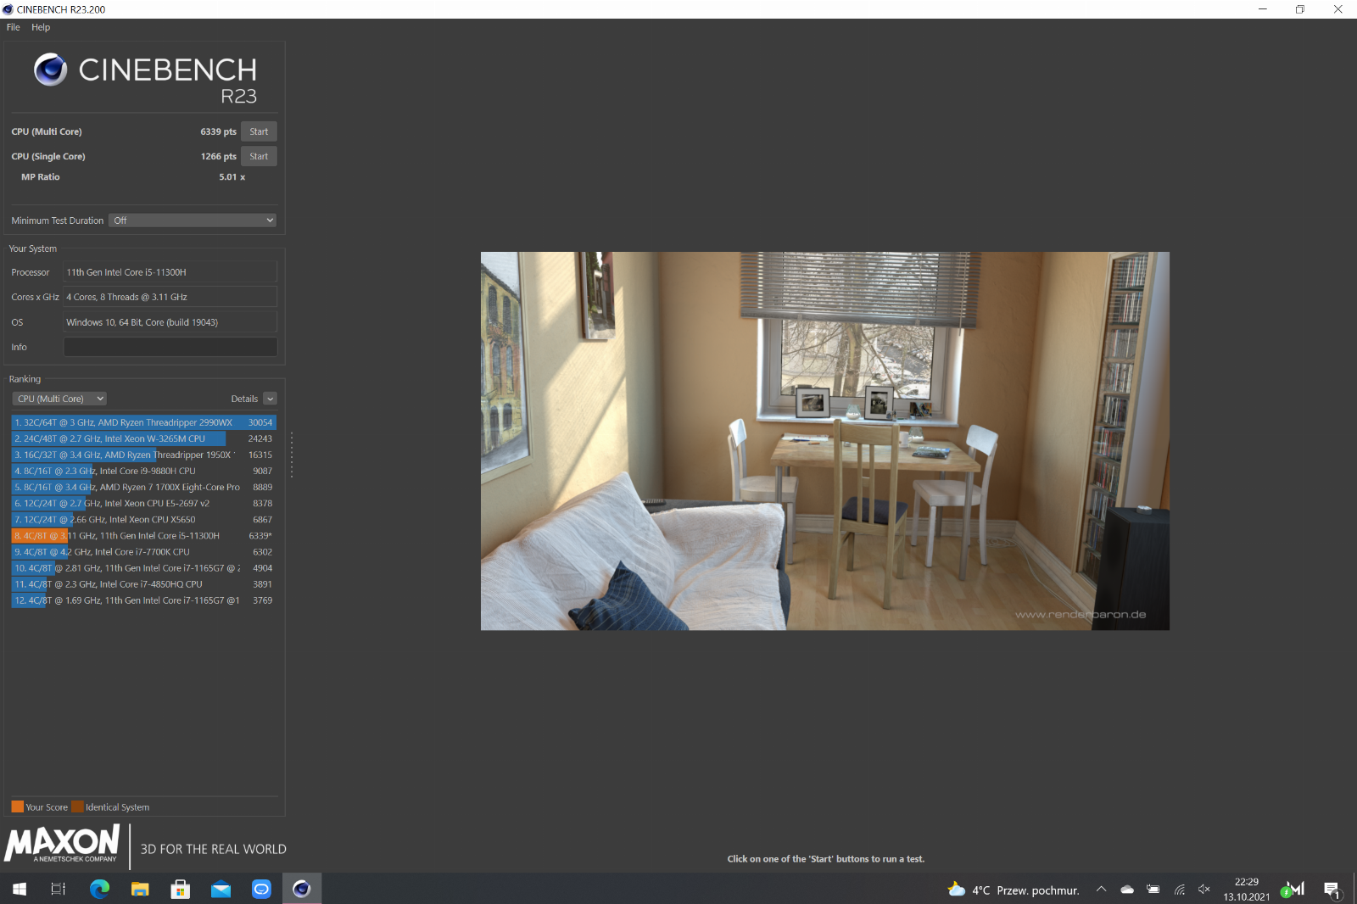Viewport: 1357px width, 904px height.
Task: Click the green M tray icon
Action: coord(1293,889)
